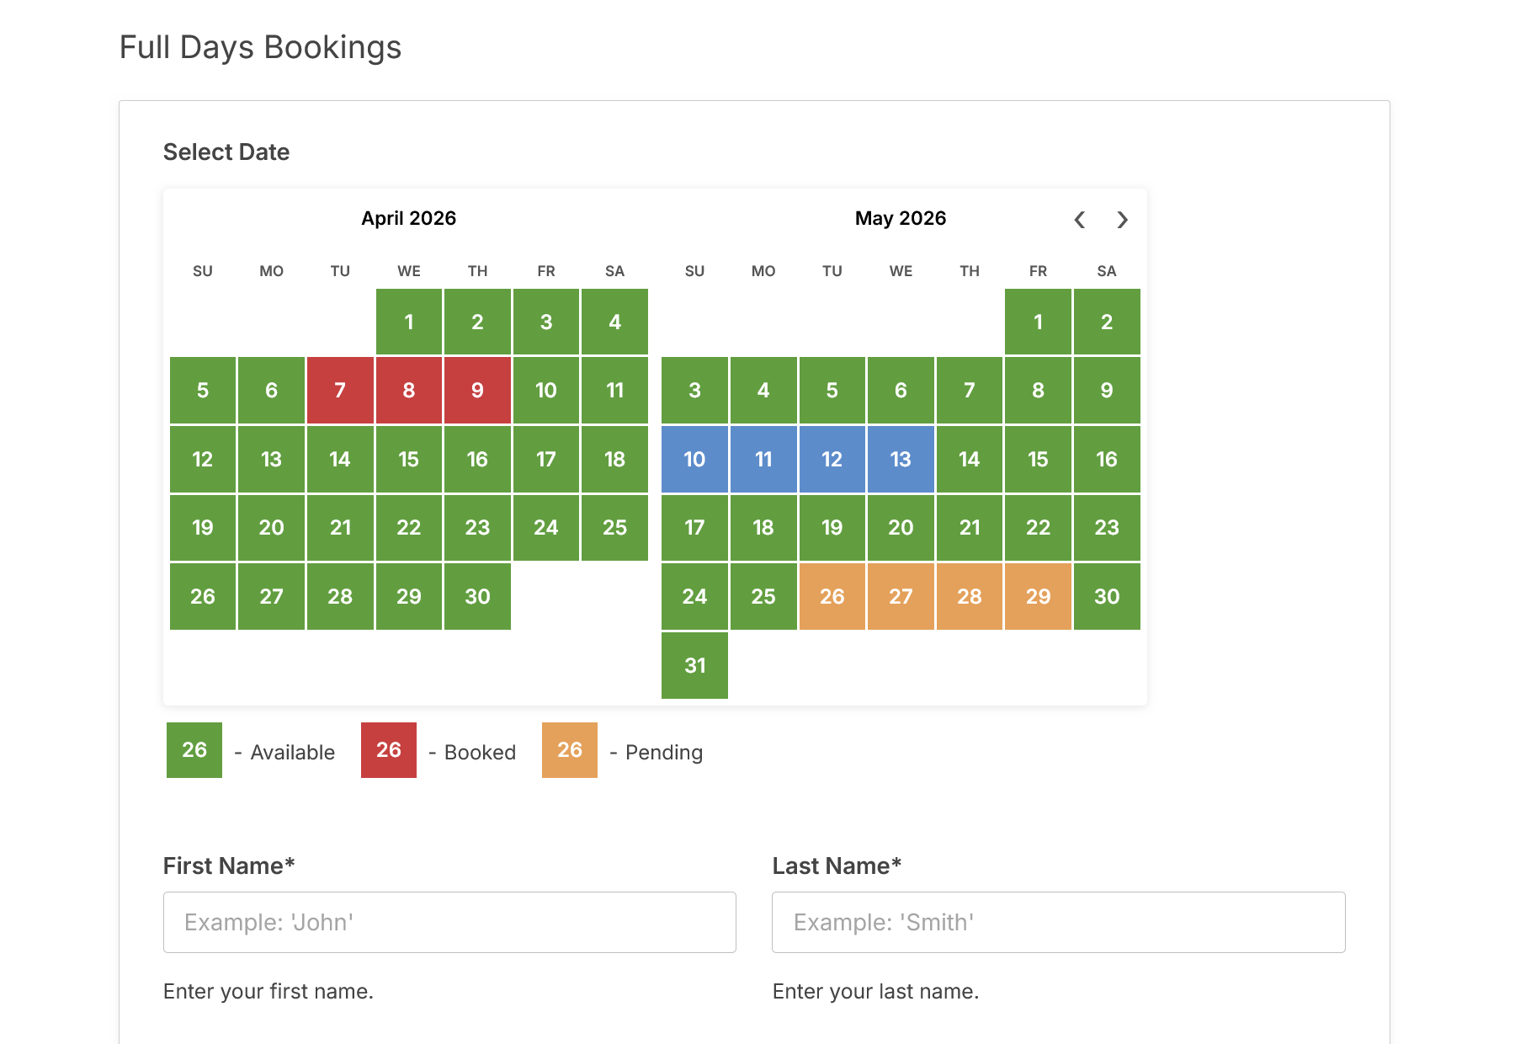1515x1044 pixels.
Task: Click the red Booked legend swatch
Action: click(388, 750)
